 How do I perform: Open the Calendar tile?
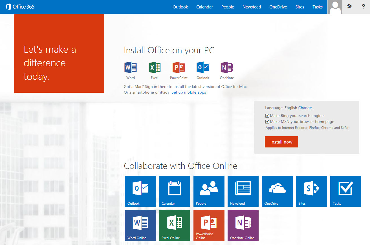175,191
